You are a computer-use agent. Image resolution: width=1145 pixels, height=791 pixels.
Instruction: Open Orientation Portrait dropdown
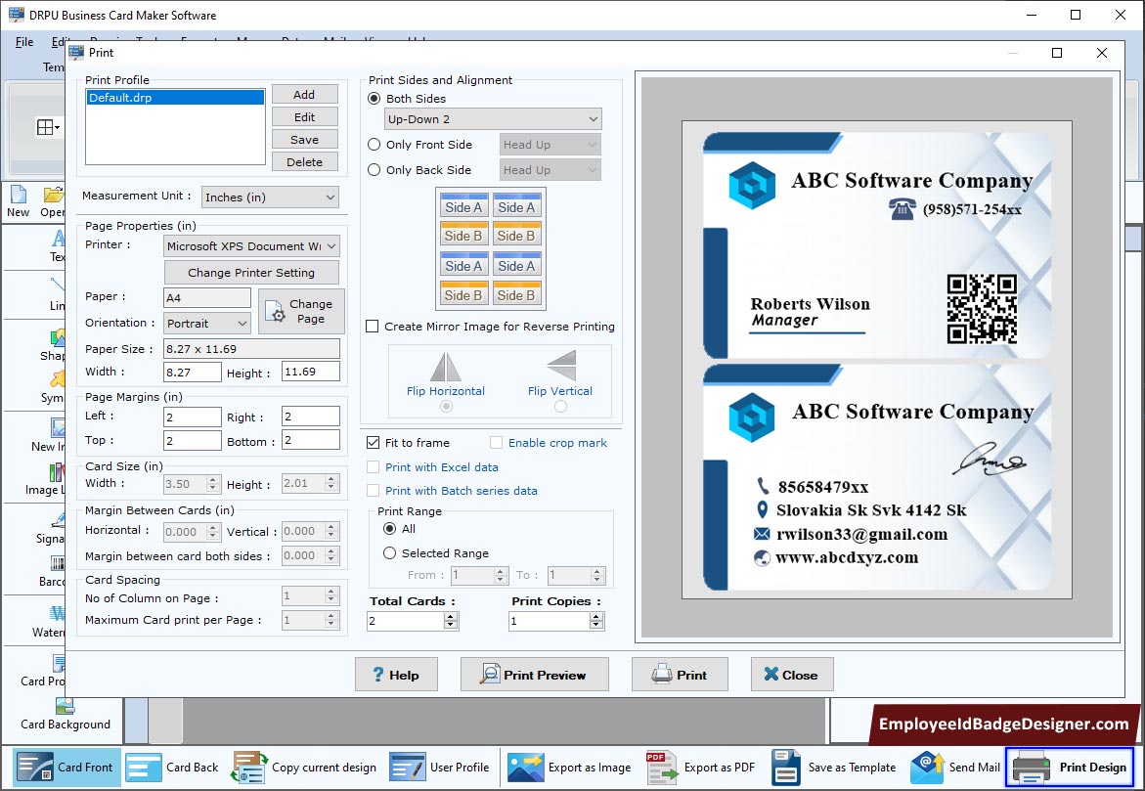(x=207, y=323)
